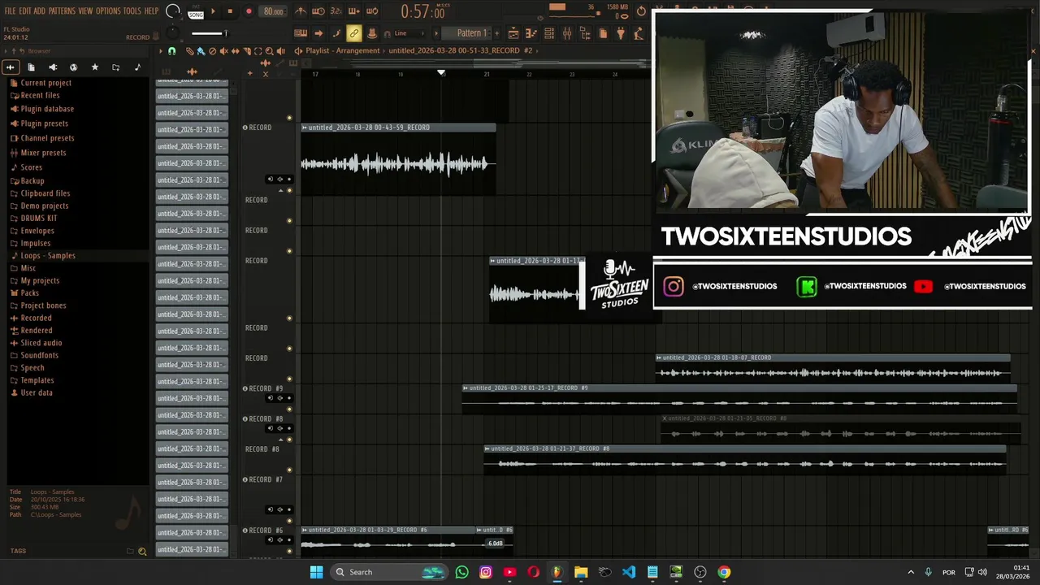Toggle the metronome icon

point(301,11)
